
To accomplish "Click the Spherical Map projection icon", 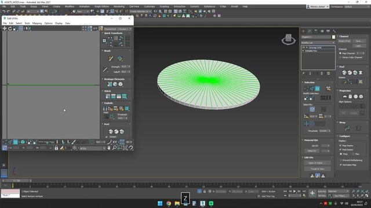I will tap(355, 96).
